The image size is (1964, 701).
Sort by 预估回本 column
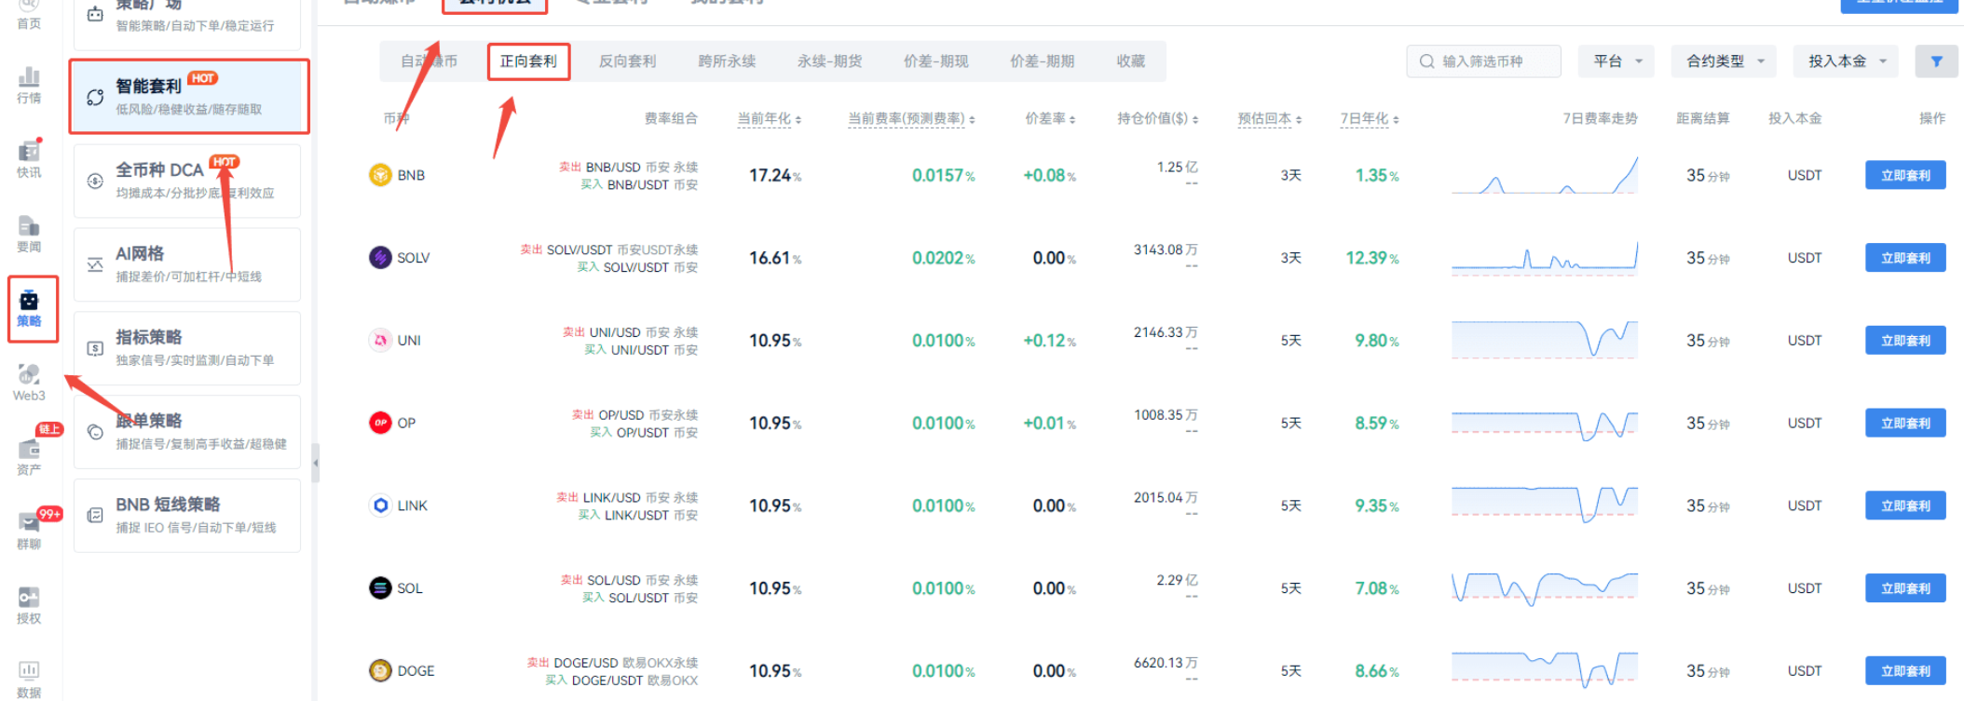1269,118
